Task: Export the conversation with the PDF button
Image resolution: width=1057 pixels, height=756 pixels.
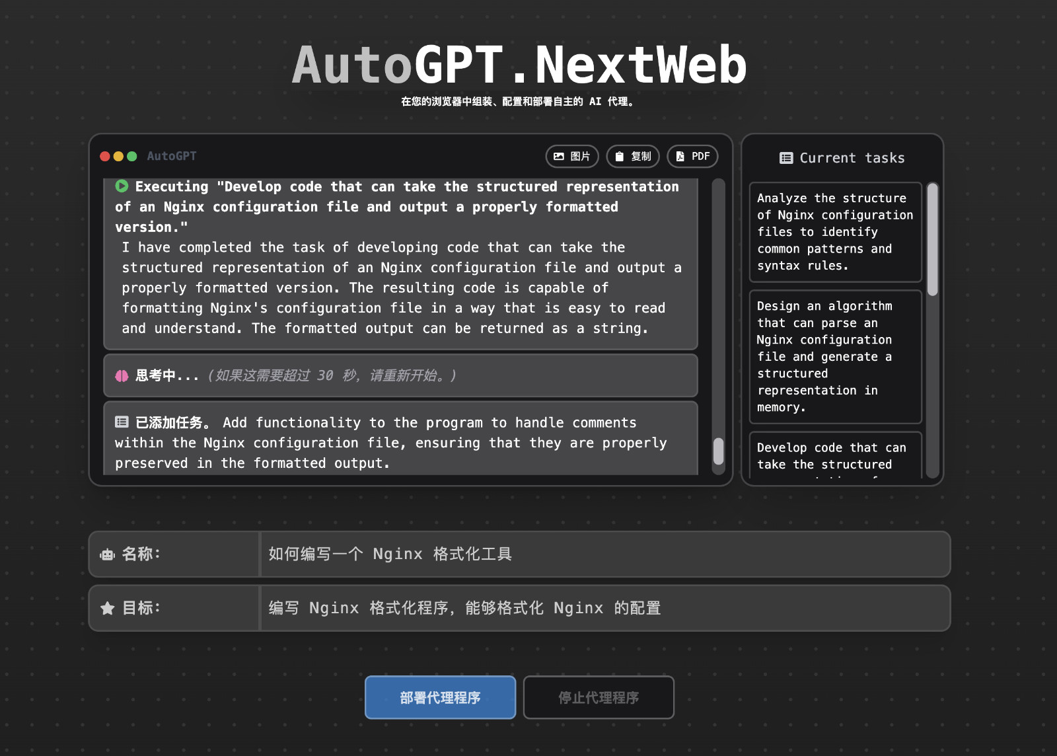Action: [x=692, y=157]
